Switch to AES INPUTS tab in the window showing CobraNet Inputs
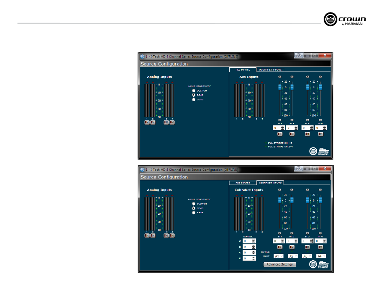Image resolution: width=385 pixels, height=297 pixels. (x=243, y=183)
